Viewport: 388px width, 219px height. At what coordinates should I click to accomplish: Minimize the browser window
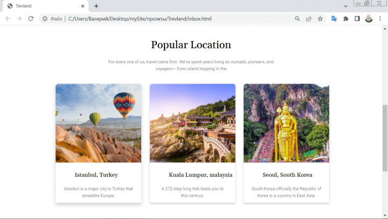(x=358, y=3)
